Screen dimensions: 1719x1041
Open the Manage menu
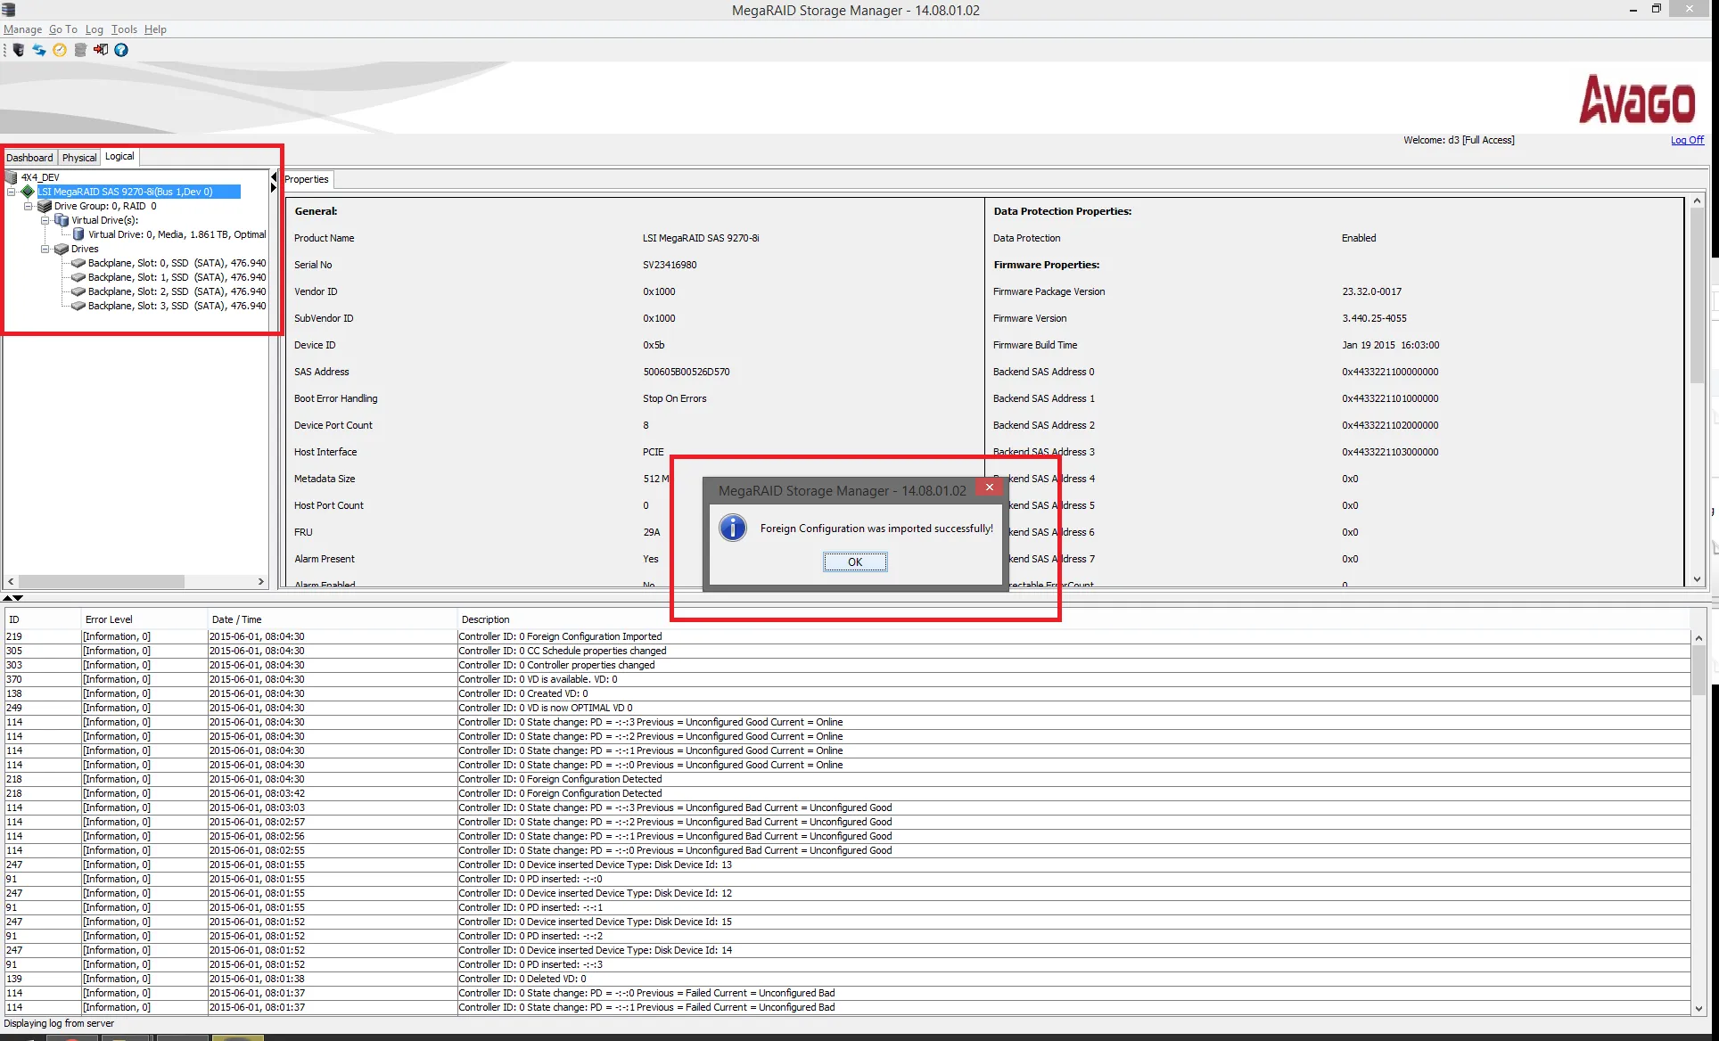click(x=22, y=29)
